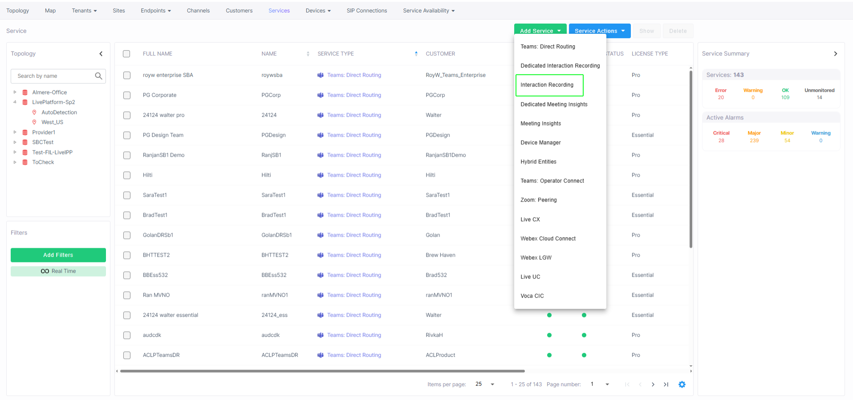
Task: Jump to last page arrow
Action: 666,384
